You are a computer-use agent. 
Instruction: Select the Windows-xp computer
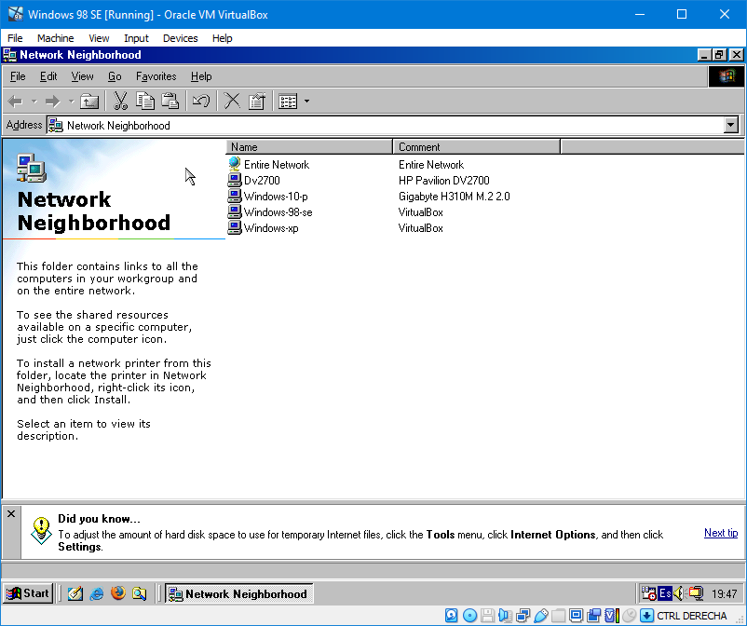point(265,228)
